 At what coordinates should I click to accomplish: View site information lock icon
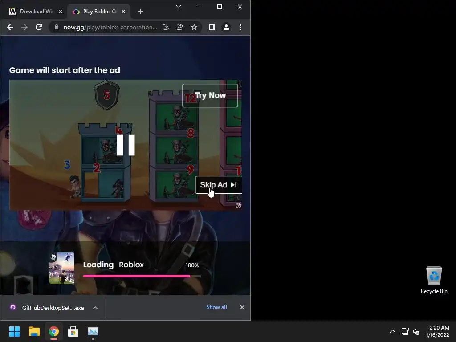(x=57, y=27)
